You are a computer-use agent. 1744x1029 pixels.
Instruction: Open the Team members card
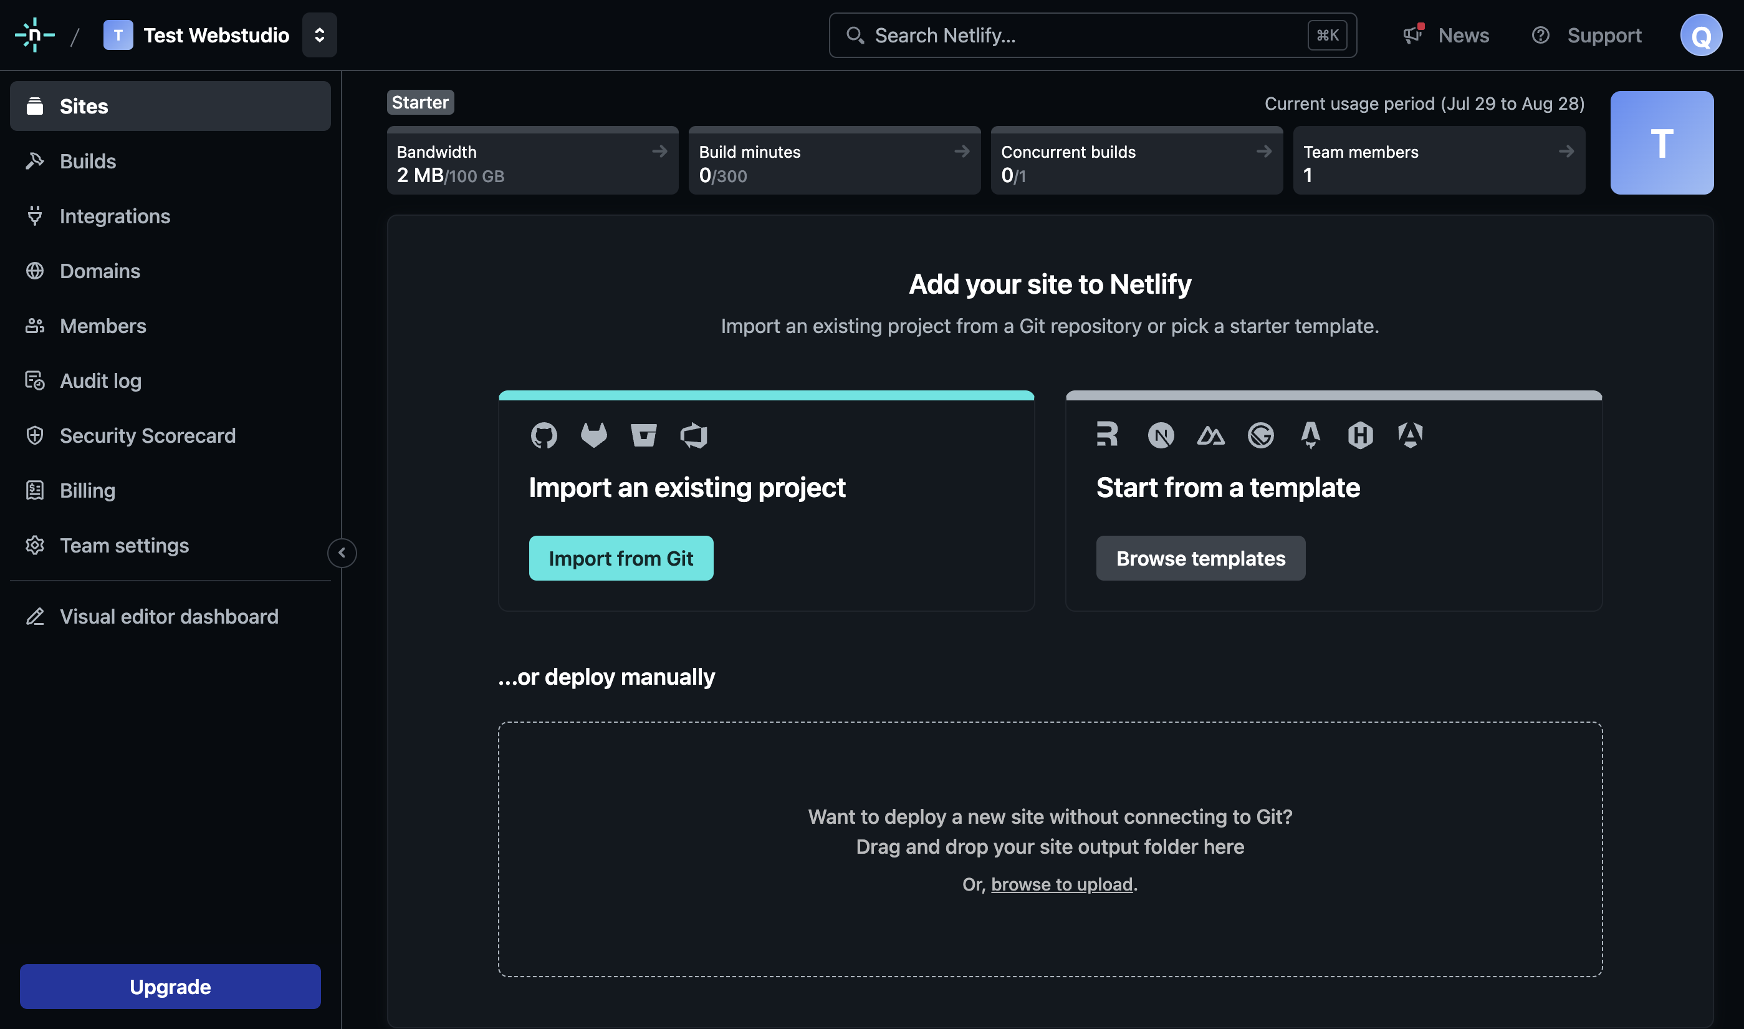pos(1439,161)
